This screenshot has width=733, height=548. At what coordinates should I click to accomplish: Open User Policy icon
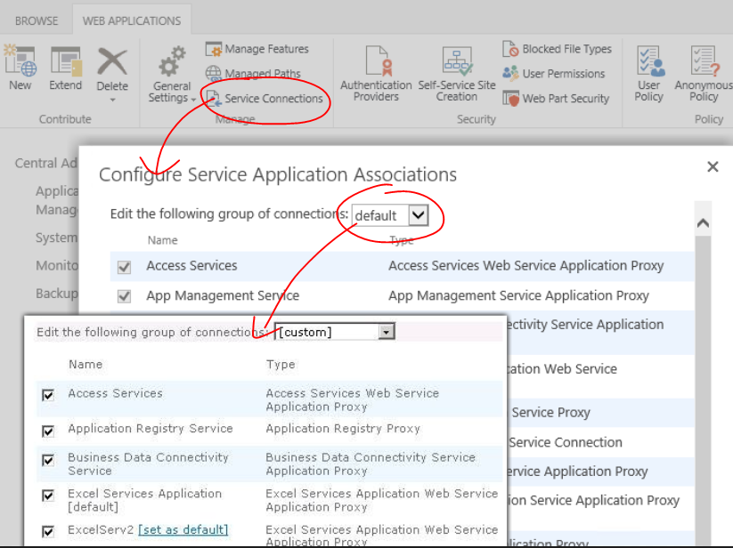(648, 62)
